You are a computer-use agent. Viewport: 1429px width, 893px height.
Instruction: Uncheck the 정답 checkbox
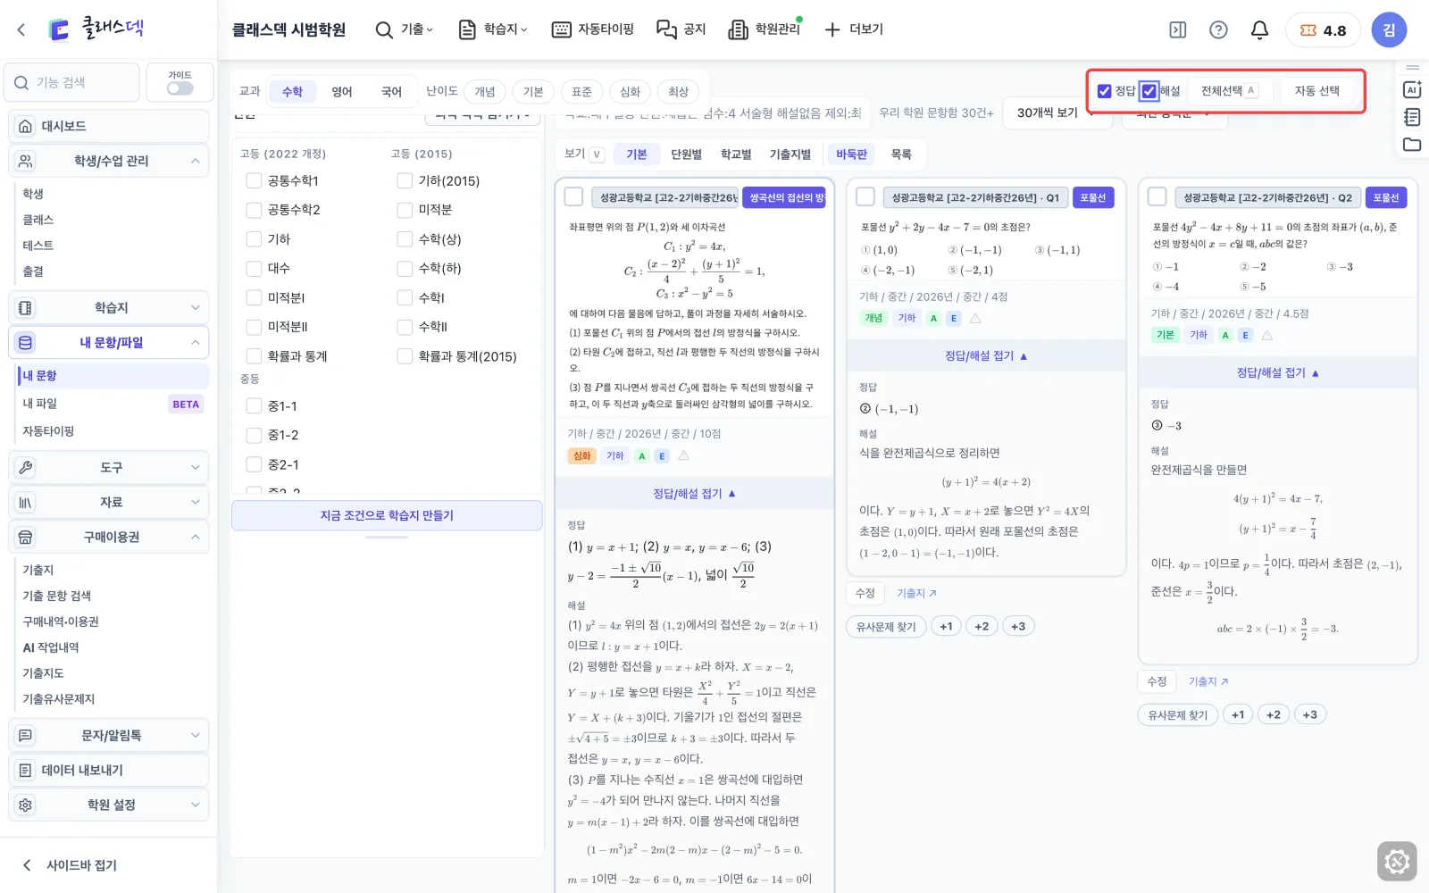[1105, 91]
